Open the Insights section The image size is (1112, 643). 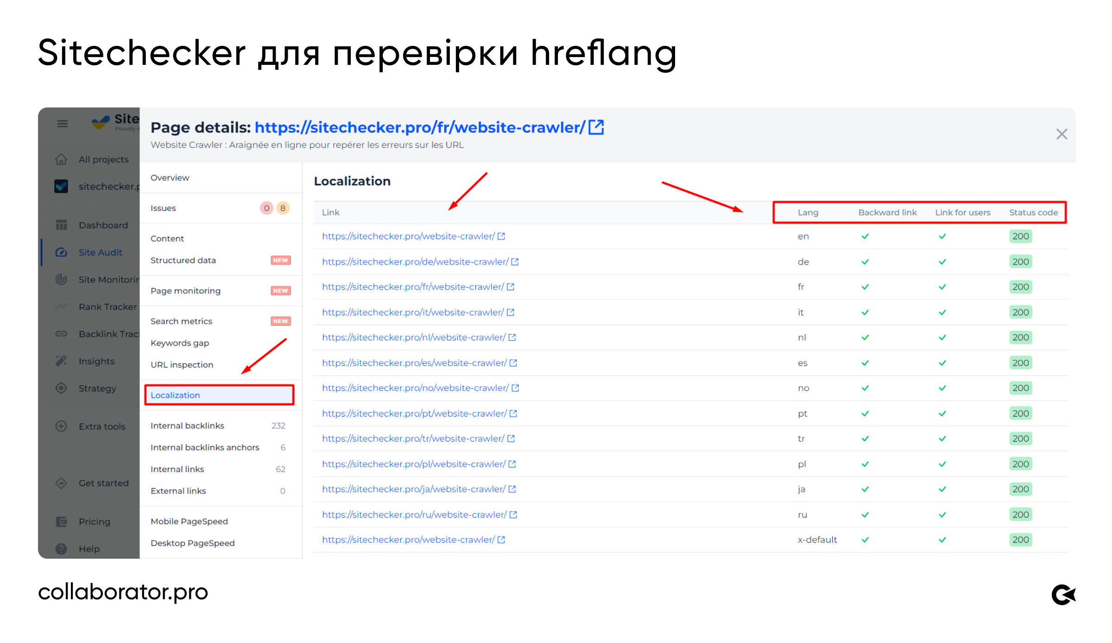[x=96, y=361]
